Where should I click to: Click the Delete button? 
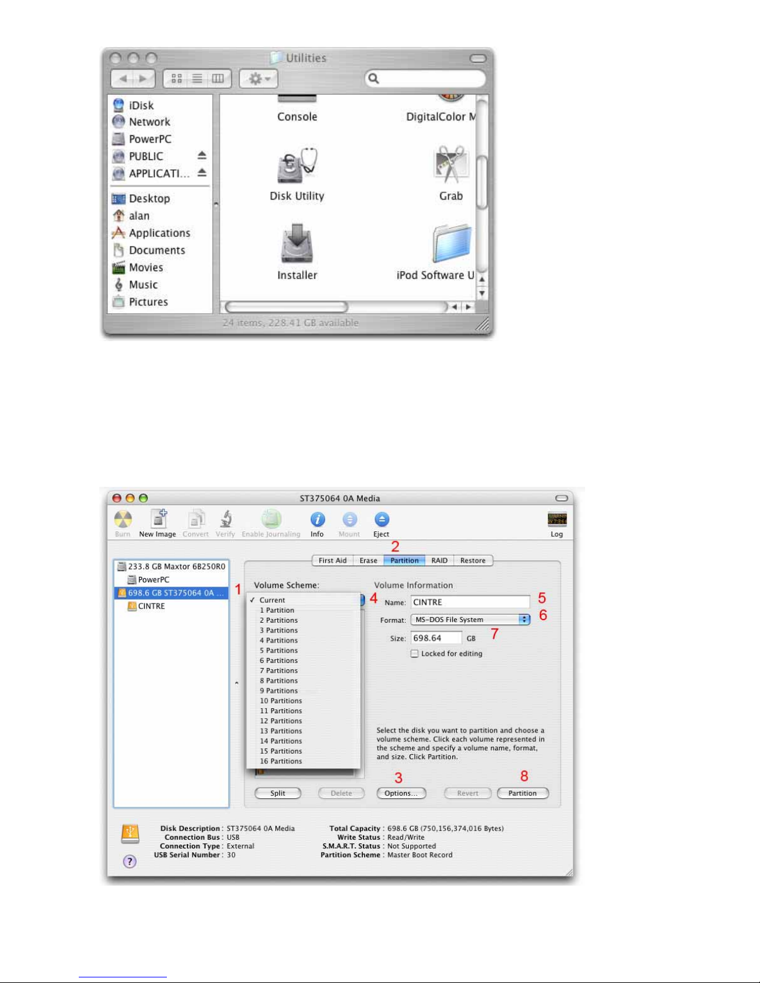tap(341, 793)
